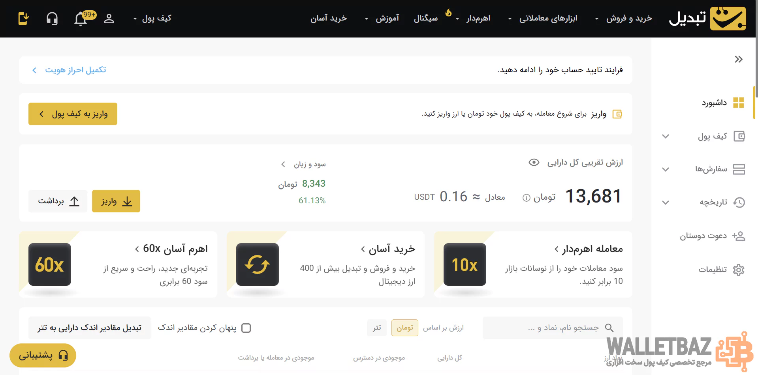This screenshot has width=758, height=375.
Task: Click the 60x easy leverage icon
Action: (50, 264)
